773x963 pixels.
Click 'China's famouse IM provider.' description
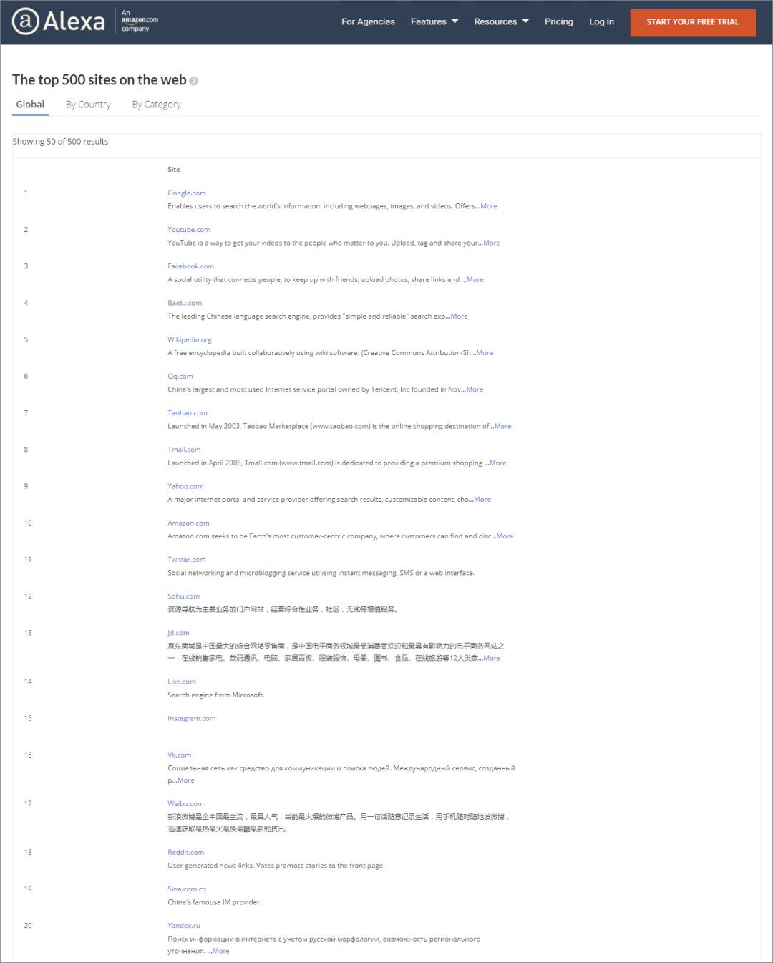(x=215, y=902)
